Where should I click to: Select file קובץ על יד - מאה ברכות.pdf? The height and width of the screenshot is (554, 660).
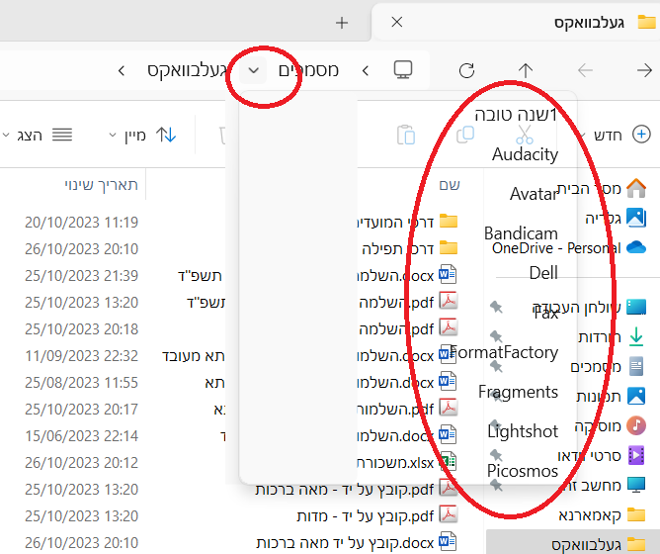pos(344,489)
